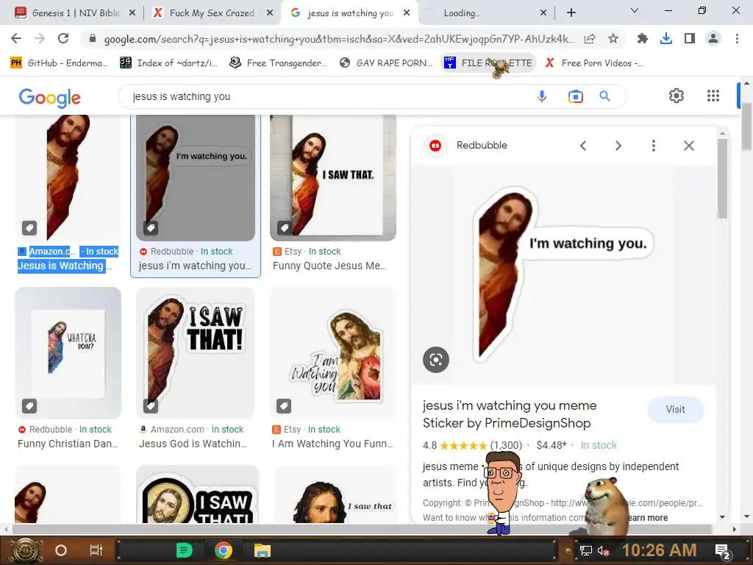753x565 pixels.
Task: Click the Redbubble panel scrollbar thumb
Action: 722,179
